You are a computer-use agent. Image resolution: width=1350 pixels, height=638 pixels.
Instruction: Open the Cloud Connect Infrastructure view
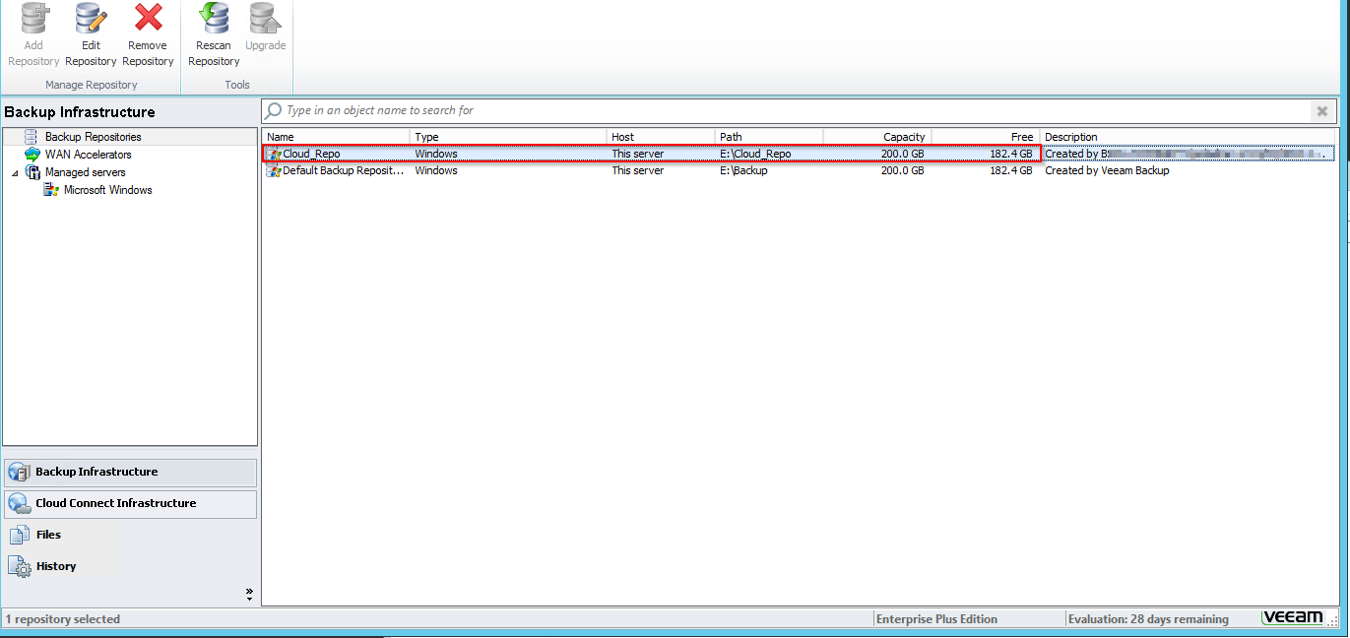point(130,504)
